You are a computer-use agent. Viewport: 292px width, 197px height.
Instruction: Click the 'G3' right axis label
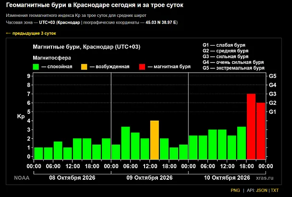[x=272, y=94]
